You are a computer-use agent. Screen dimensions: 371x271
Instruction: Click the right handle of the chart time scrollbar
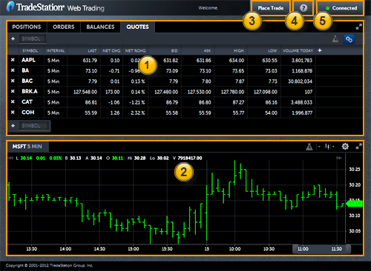pos(348,249)
